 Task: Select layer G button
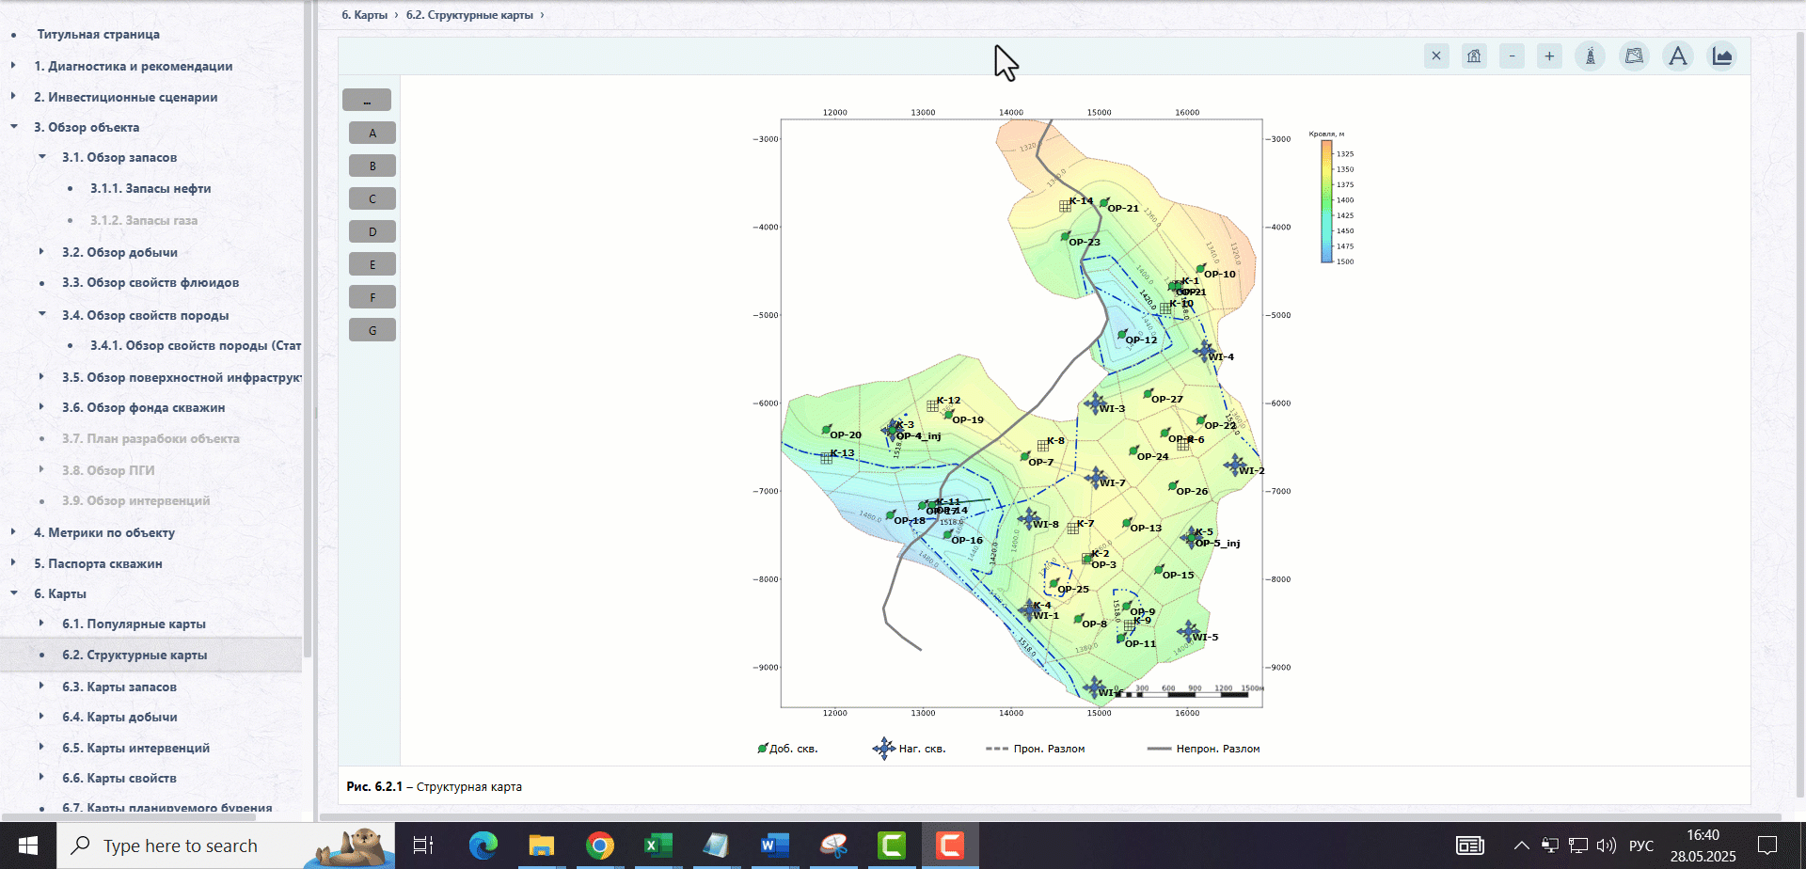[372, 330]
